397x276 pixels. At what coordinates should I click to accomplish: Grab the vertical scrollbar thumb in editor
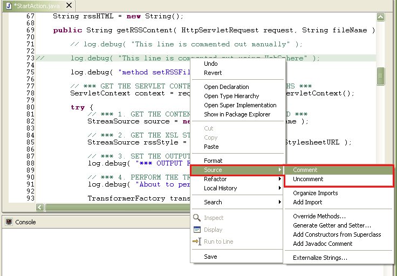coord(380,76)
